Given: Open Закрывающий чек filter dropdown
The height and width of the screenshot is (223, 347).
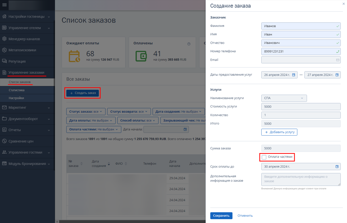Looking at the screenshot, I should (x=183, y=120).
